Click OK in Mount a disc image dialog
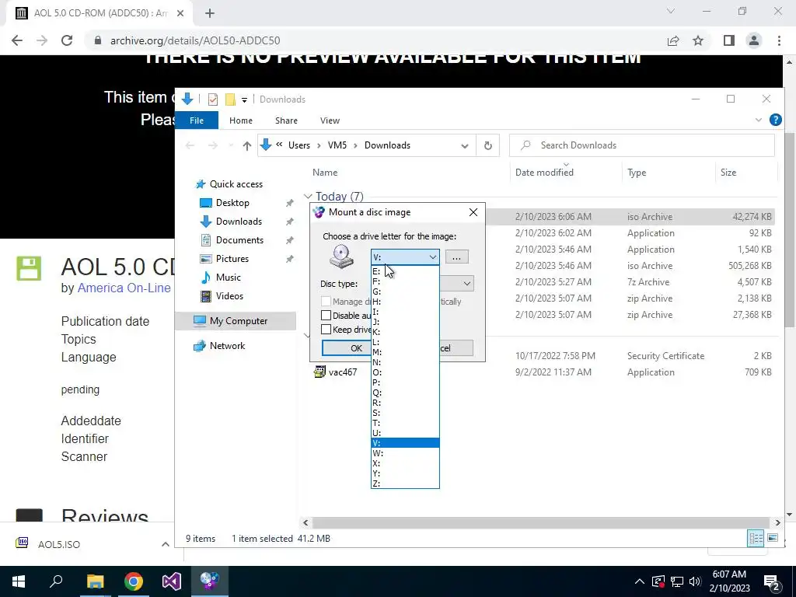Image resolution: width=796 pixels, height=597 pixels. tap(356, 347)
